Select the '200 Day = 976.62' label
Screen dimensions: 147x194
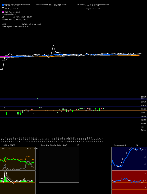point(12,12)
